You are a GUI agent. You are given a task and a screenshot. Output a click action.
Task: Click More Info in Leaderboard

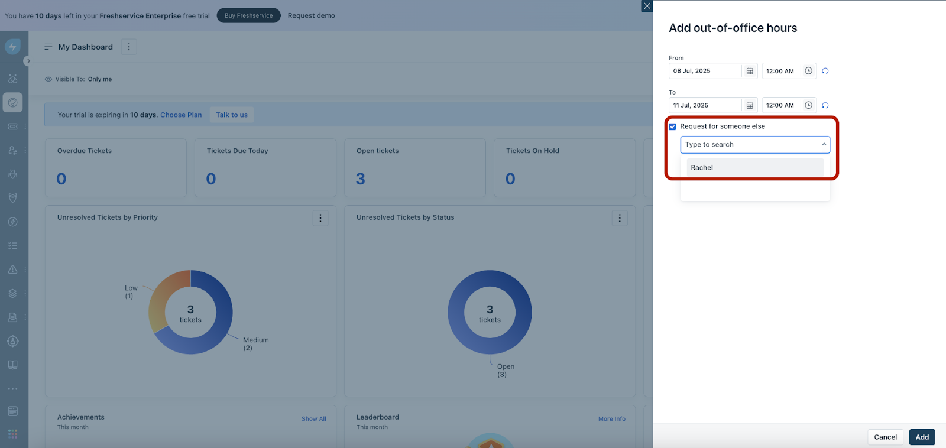612,418
